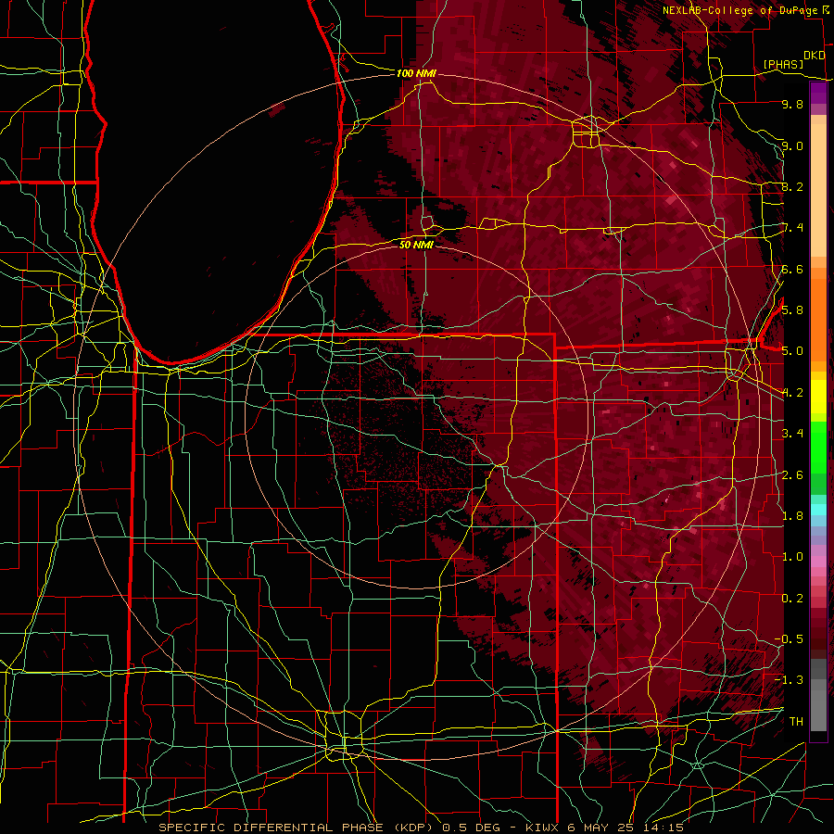The image size is (834, 834).
Task: Click the 2.6 scale value
Action: click(x=792, y=475)
